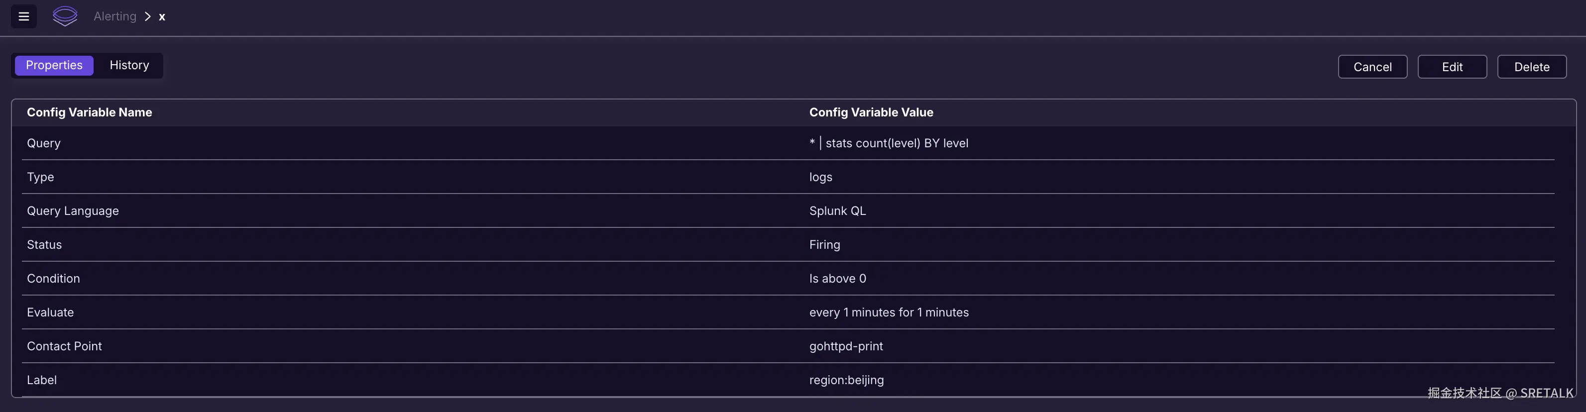Click the SigLens logo icon
The width and height of the screenshot is (1586, 412).
tap(65, 16)
